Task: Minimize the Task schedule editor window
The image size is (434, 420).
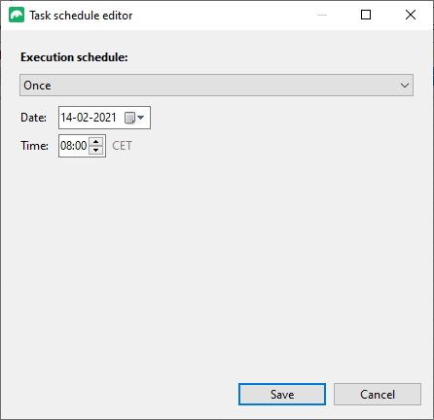Action: point(322,15)
